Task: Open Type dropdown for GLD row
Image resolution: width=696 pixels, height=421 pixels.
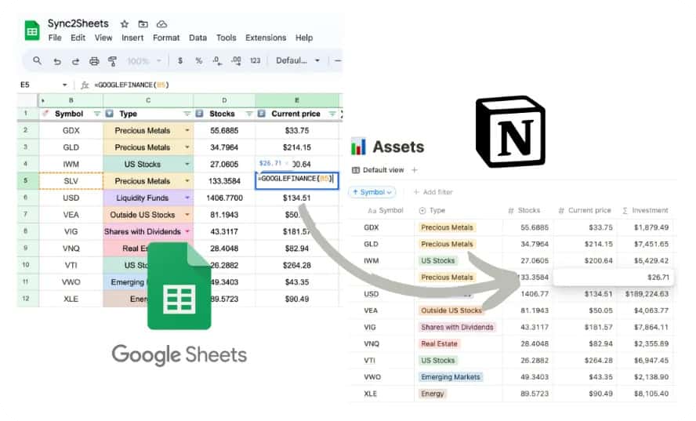Action: (187, 147)
